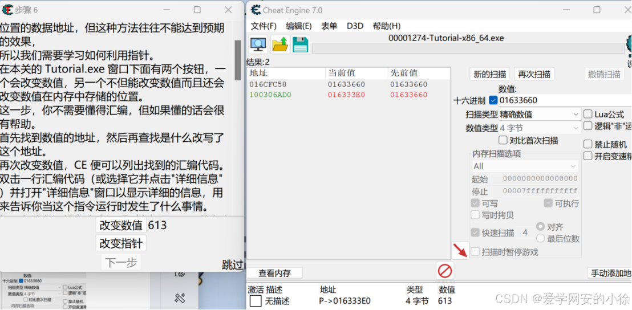Click the Cheat Engine logo in title bar
The image size is (632, 310).
[x=255, y=9]
